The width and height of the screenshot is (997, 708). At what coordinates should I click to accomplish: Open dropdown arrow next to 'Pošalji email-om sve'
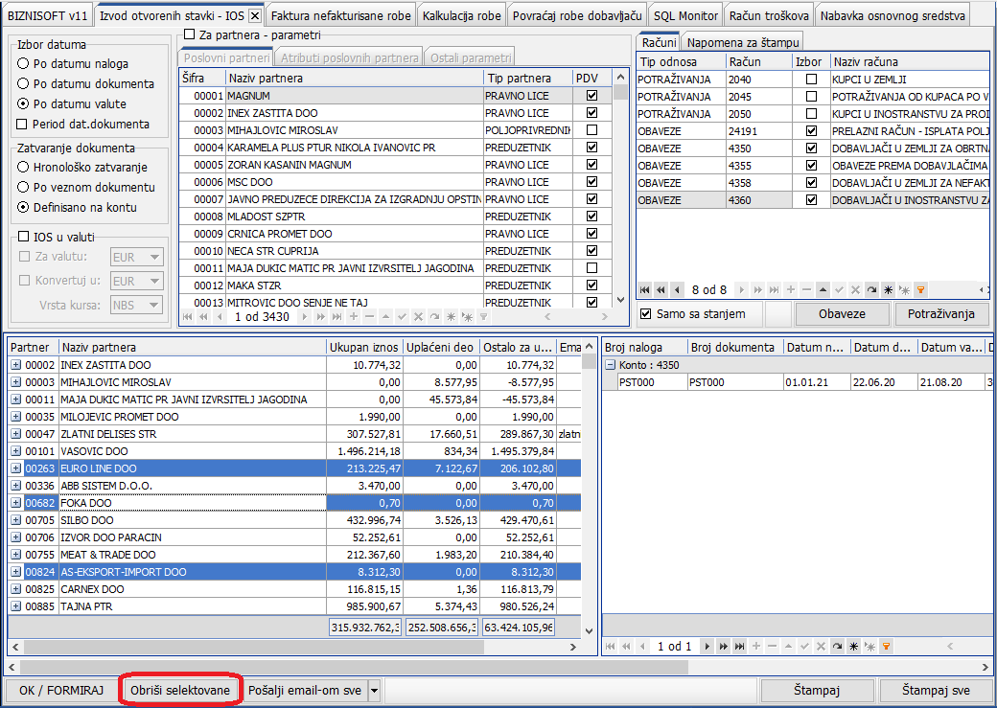coord(374,690)
